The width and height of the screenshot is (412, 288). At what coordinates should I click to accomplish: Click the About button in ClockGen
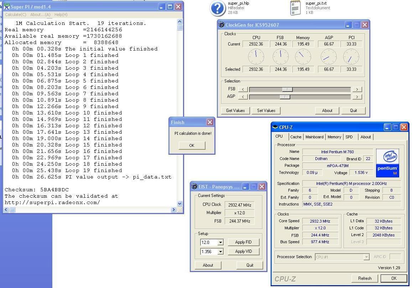tap(327, 111)
